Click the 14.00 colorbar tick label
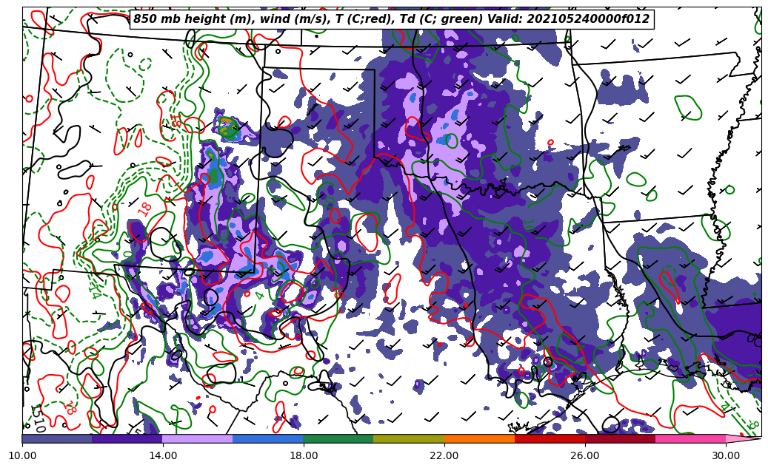This screenshot has width=768, height=468. (163, 455)
